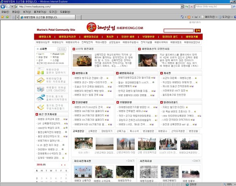Expand the tab list dropdown arrow

click(x=17, y=17)
